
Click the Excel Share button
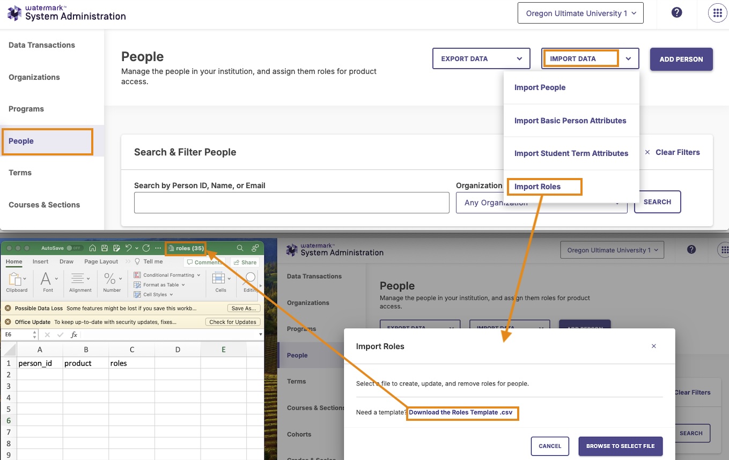pyautogui.click(x=245, y=262)
